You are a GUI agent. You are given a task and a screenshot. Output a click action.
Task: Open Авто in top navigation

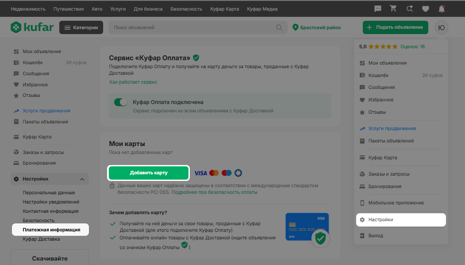pos(97,9)
